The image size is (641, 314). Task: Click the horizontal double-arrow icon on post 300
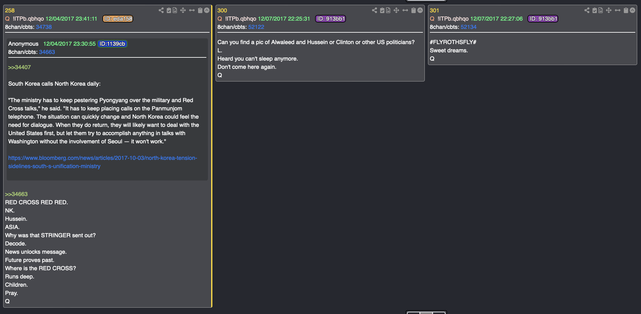(x=405, y=10)
